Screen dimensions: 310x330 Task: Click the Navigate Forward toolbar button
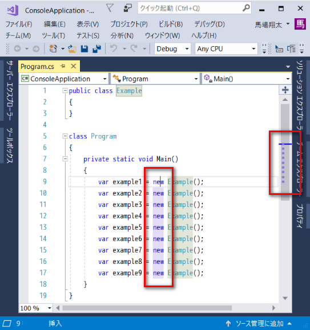point(36,49)
